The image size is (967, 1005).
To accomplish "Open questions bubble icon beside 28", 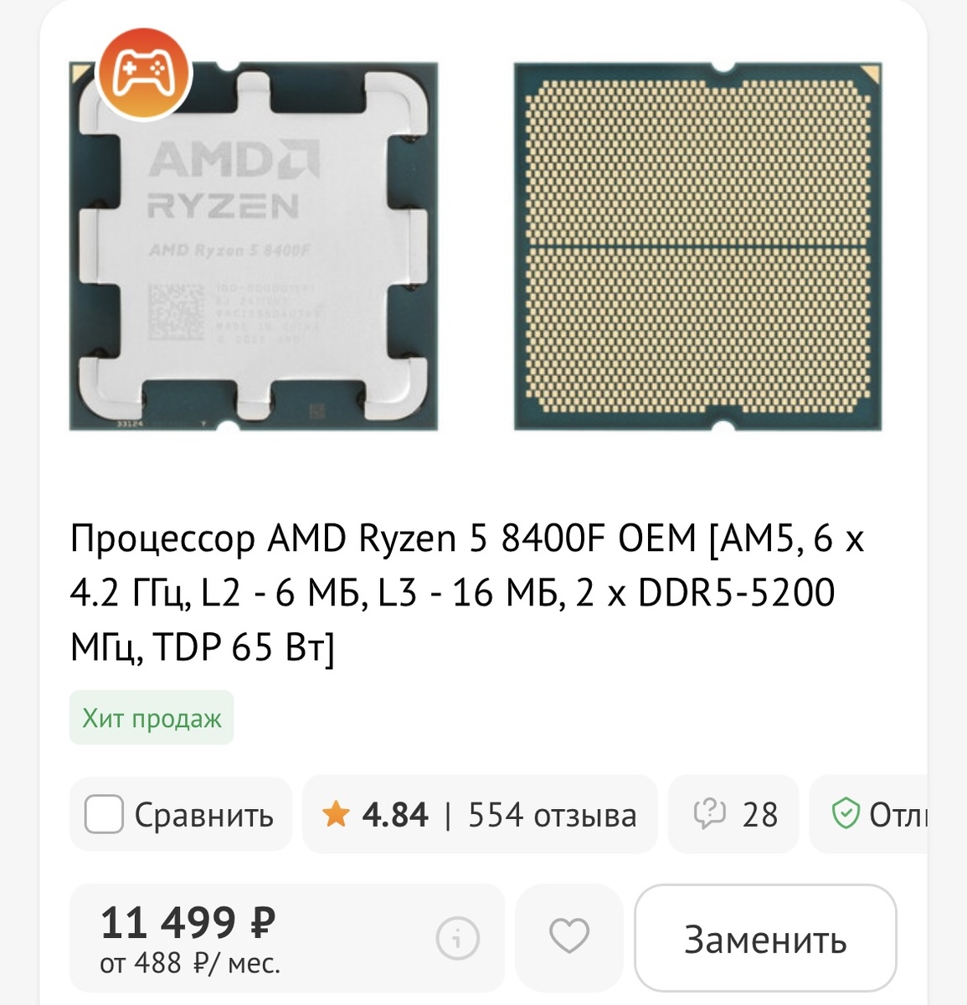I will (709, 814).
